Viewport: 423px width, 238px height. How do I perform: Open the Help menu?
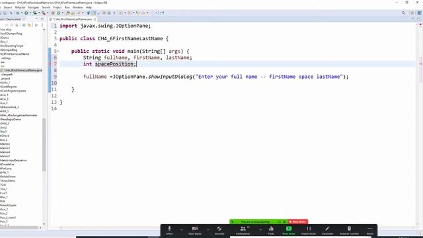[89, 7]
